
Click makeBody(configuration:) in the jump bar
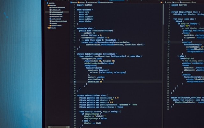click(106, 2)
